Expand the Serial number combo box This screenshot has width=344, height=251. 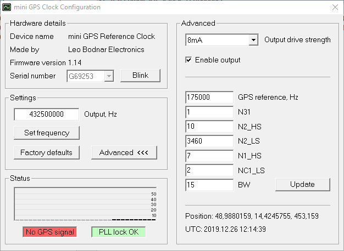pos(109,76)
